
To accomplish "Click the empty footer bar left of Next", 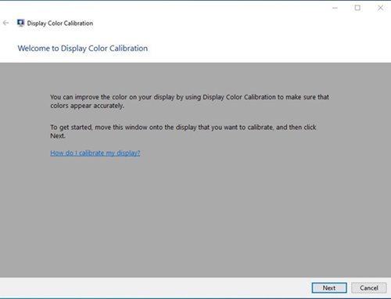I will [155, 288].
